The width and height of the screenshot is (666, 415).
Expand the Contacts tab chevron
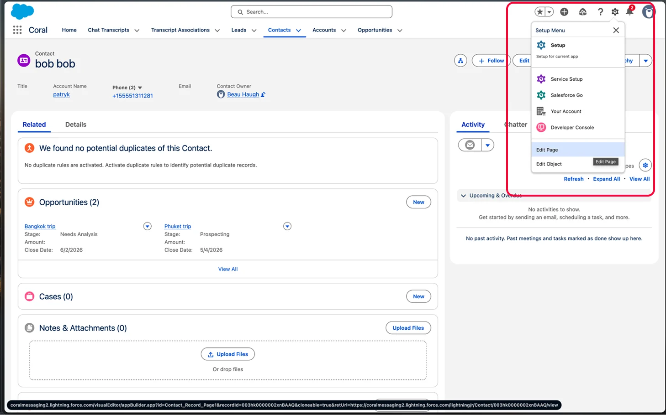click(298, 31)
